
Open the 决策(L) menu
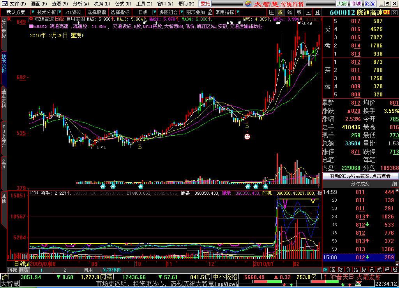click(102, 4)
